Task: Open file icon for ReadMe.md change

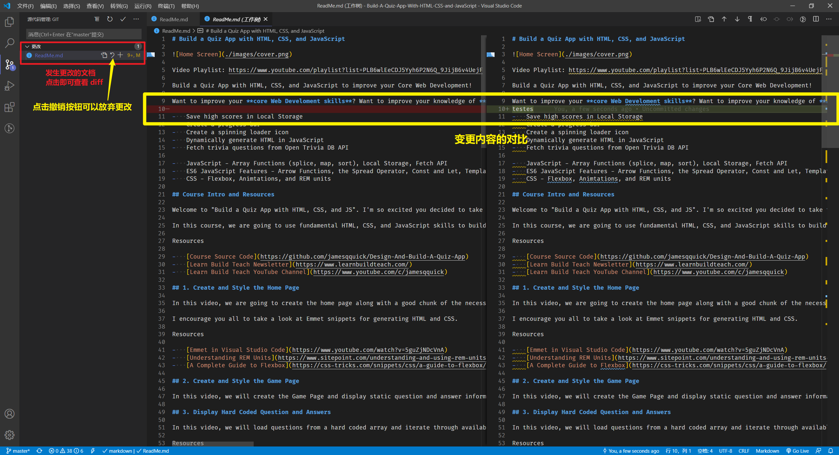Action: pyautogui.click(x=104, y=55)
